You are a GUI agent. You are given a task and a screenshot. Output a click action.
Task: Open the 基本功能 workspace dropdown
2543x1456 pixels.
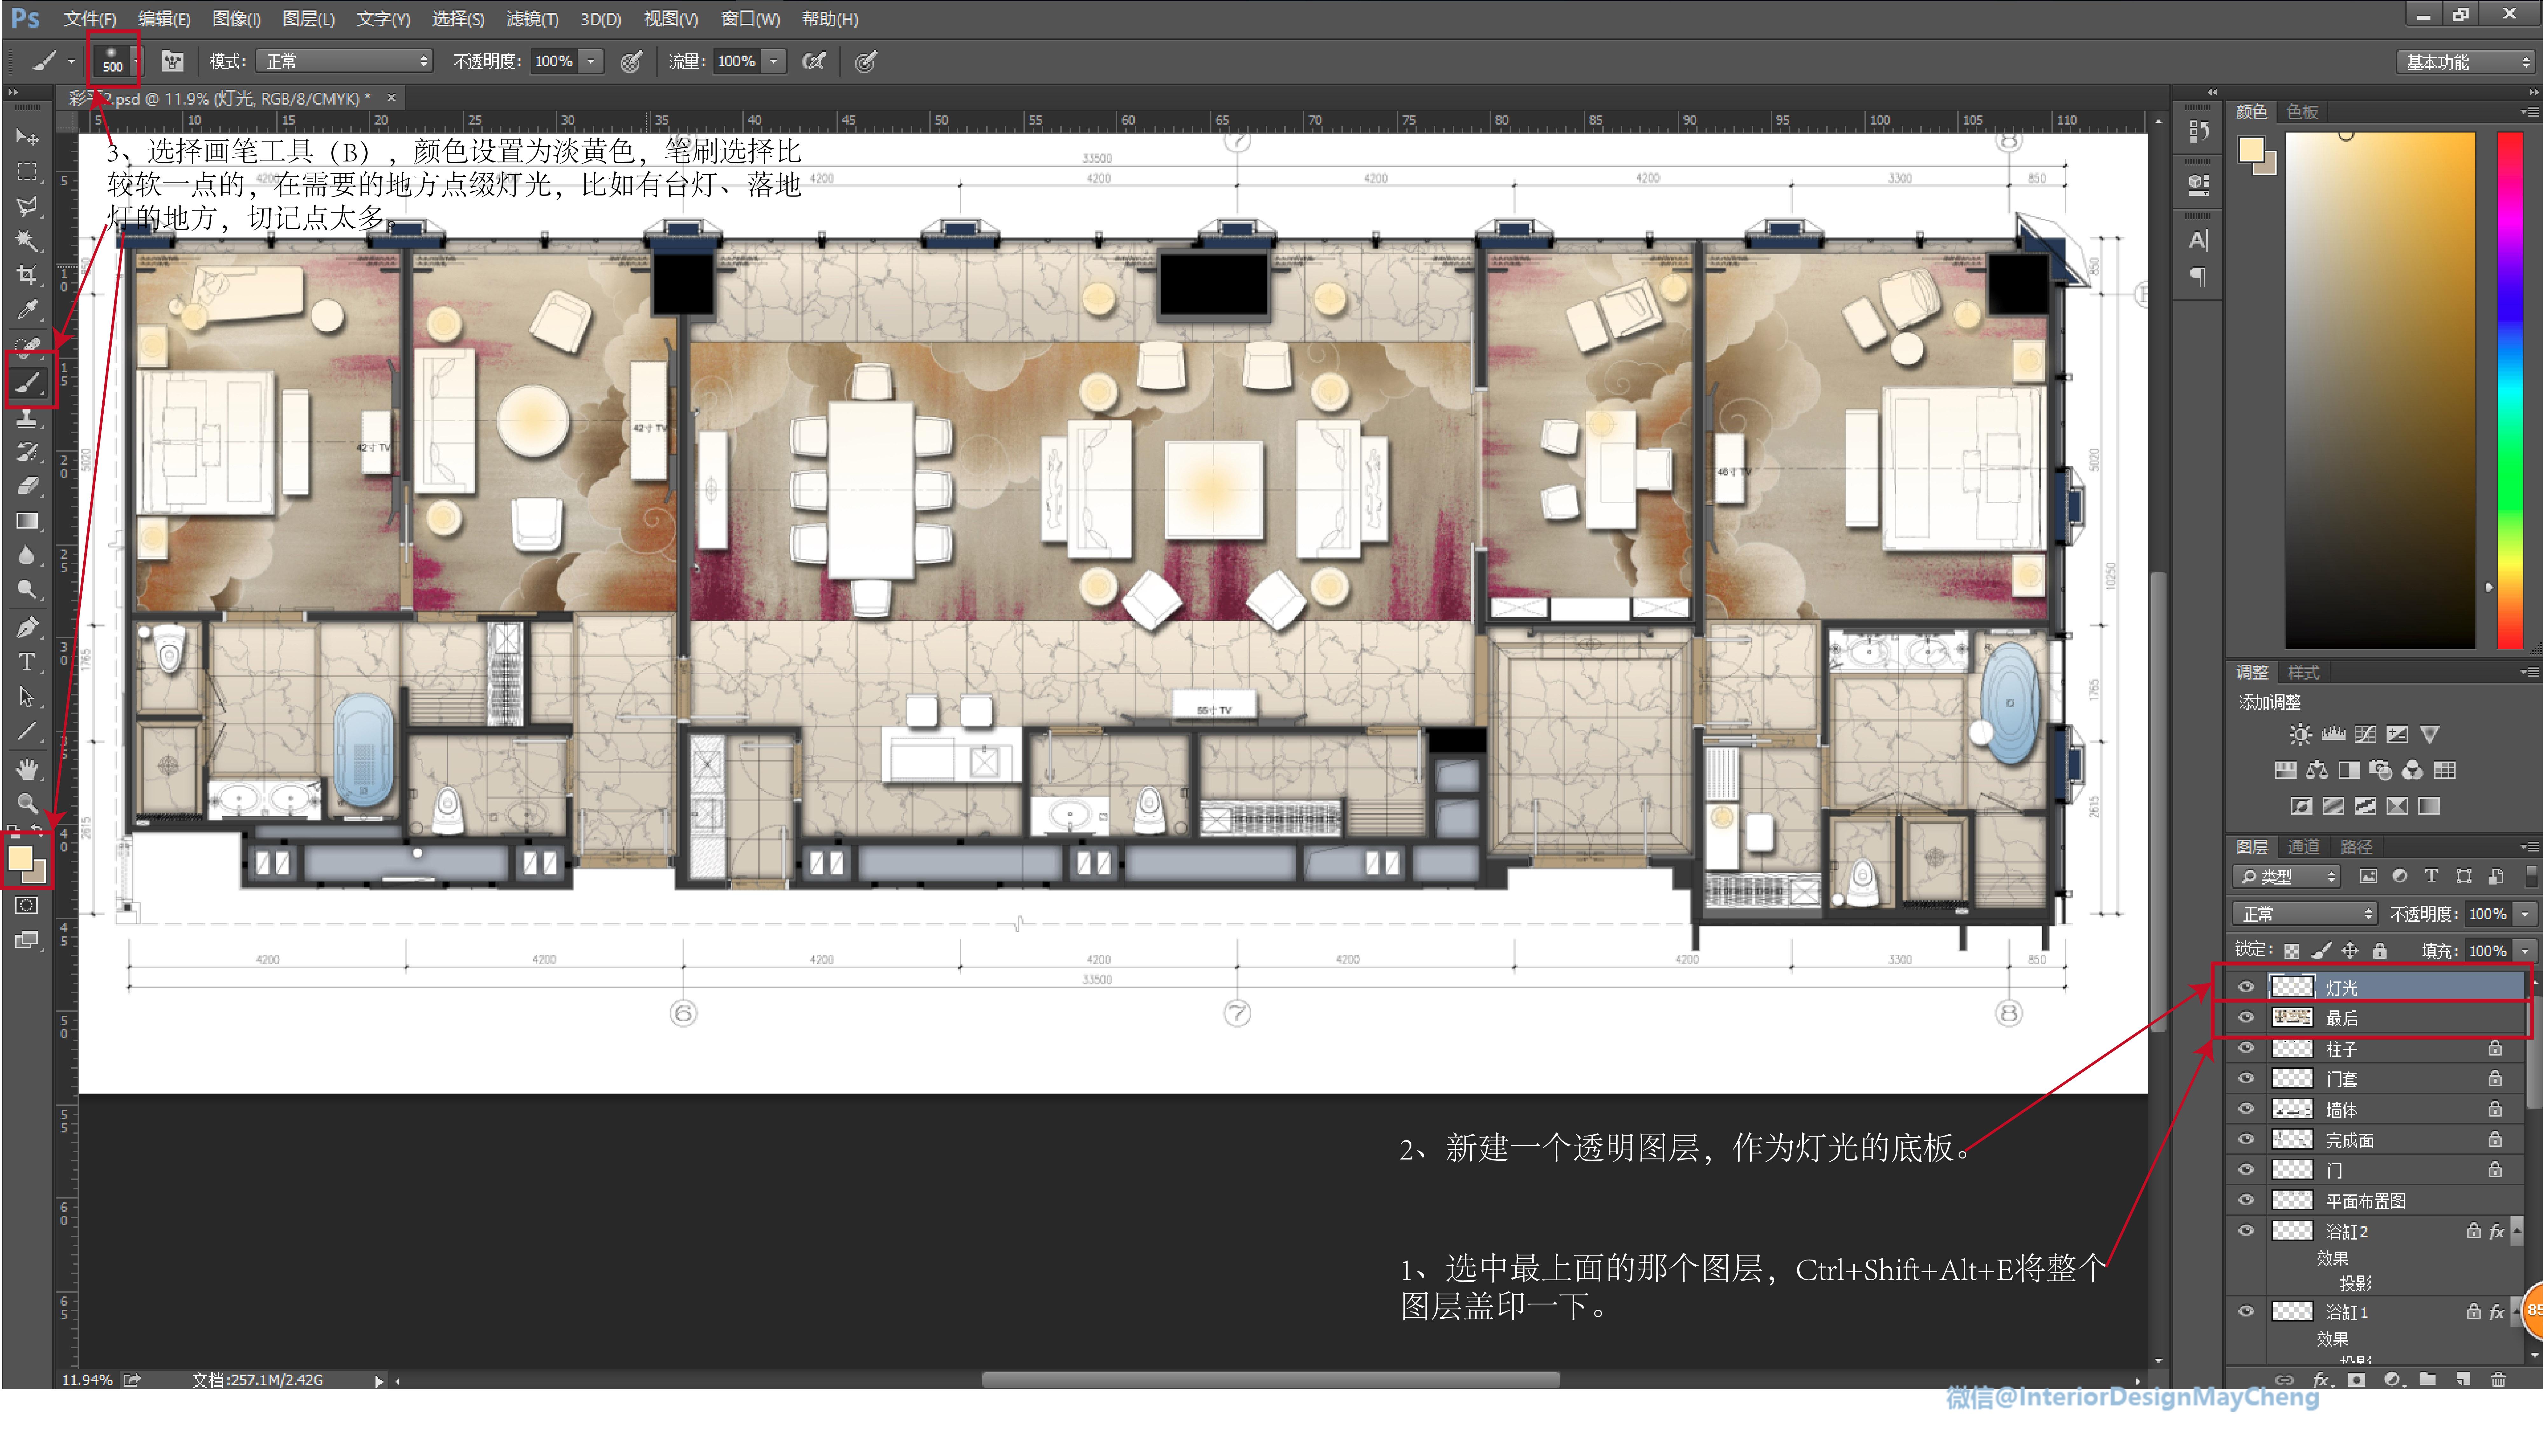click(x=2466, y=62)
